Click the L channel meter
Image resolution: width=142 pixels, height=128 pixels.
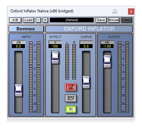[x=67, y=61]
